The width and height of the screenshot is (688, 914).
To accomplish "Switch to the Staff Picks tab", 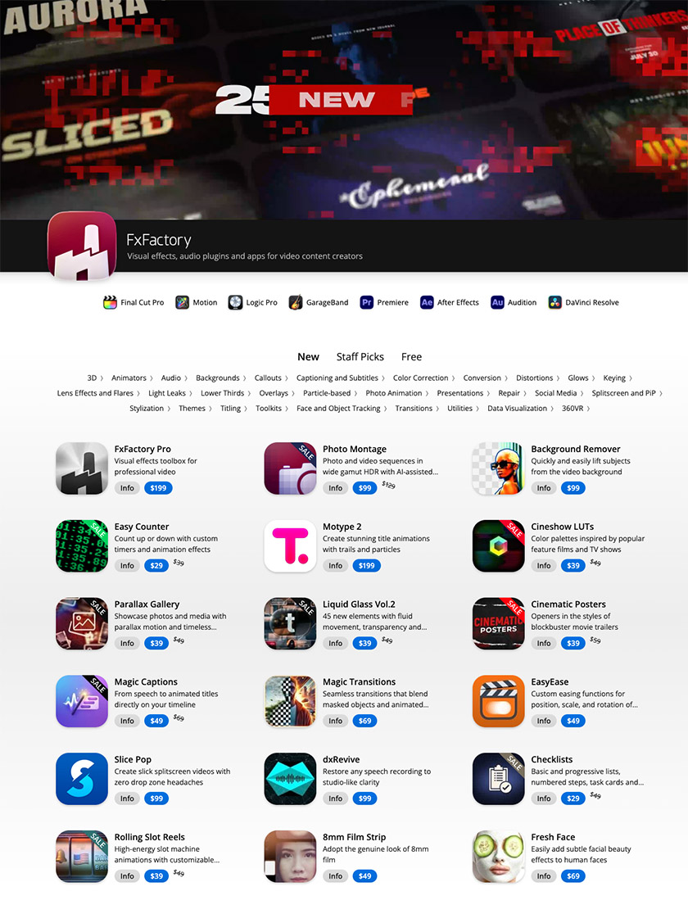I will 360,357.
